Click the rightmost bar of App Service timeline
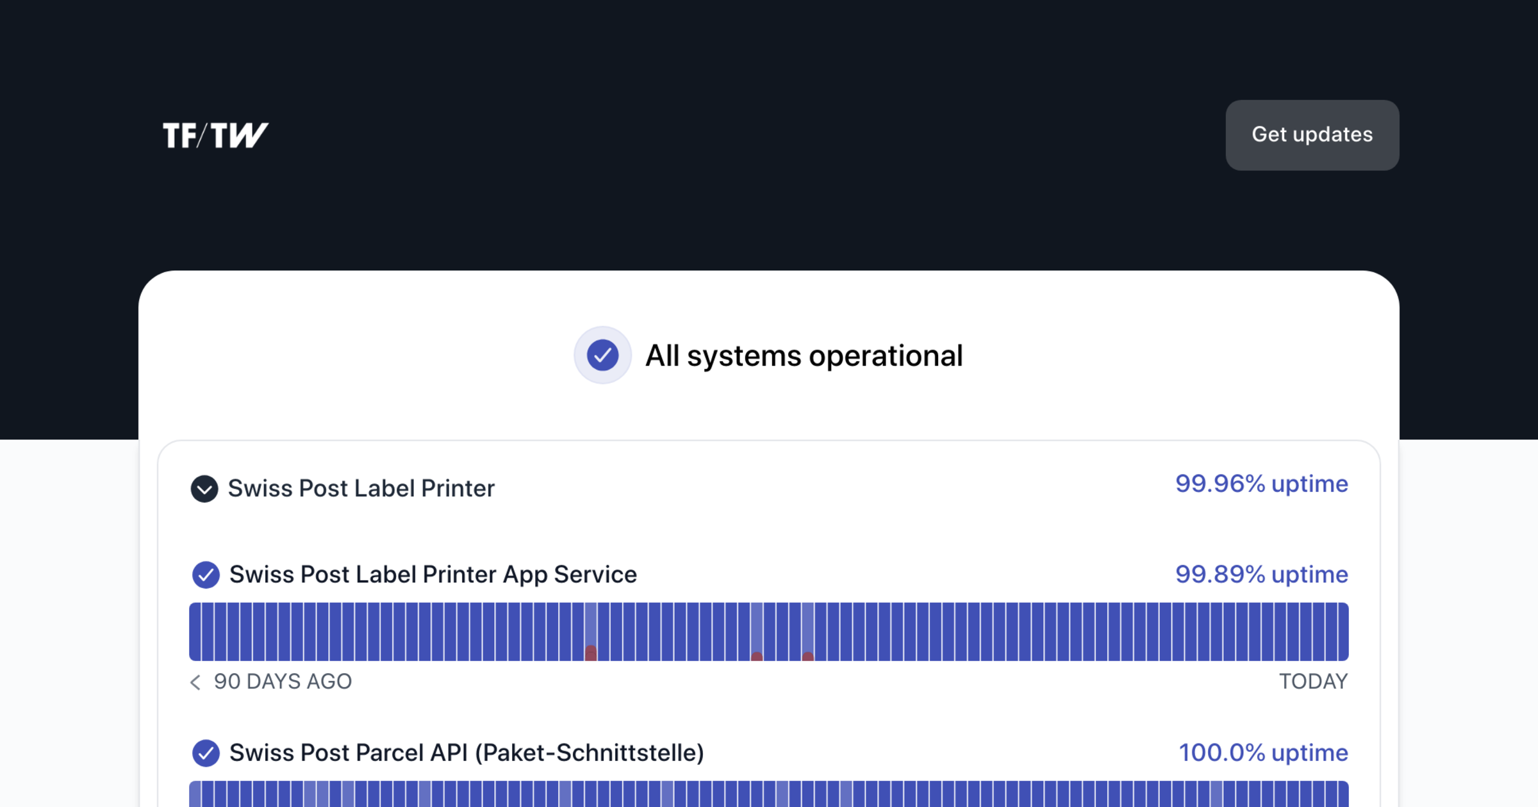1538x807 pixels. point(1343,632)
